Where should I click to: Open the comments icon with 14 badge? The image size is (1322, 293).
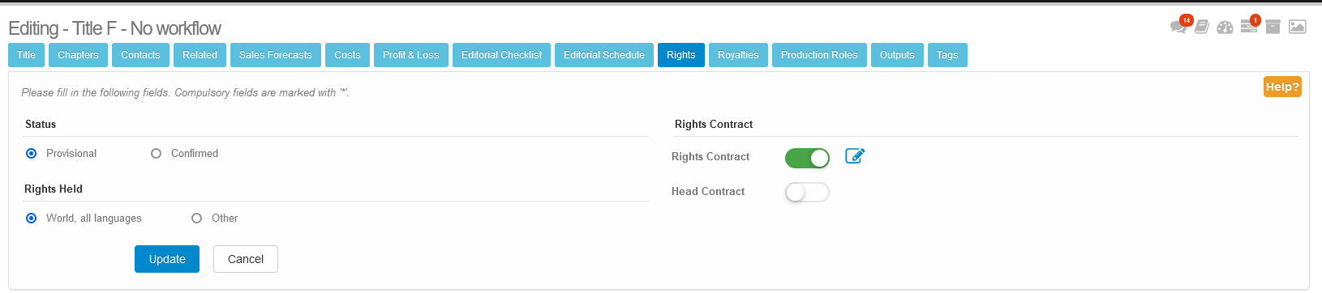[x=1178, y=27]
